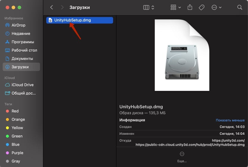The height and width of the screenshot is (167, 248).
Task: Minimize the window with yellow button
Action: 13,7
